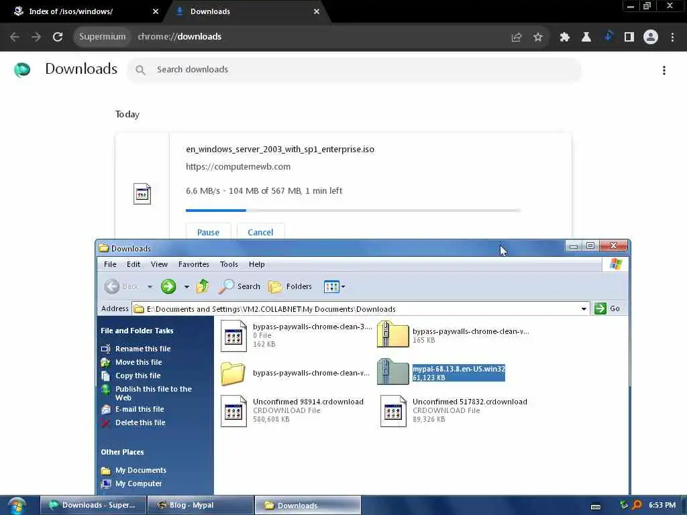Cancel the iso download
Image resolution: width=687 pixels, height=515 pixels.
click(260, 232)
